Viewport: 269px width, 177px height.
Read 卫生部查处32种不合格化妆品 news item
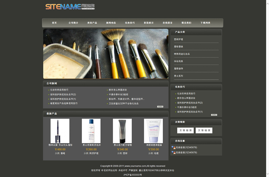[x=123, y=104]
